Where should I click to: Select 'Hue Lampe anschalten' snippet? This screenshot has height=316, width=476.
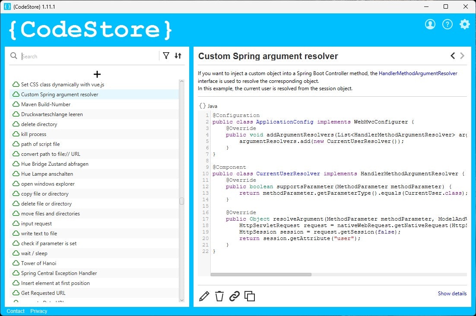pos(94,174)
